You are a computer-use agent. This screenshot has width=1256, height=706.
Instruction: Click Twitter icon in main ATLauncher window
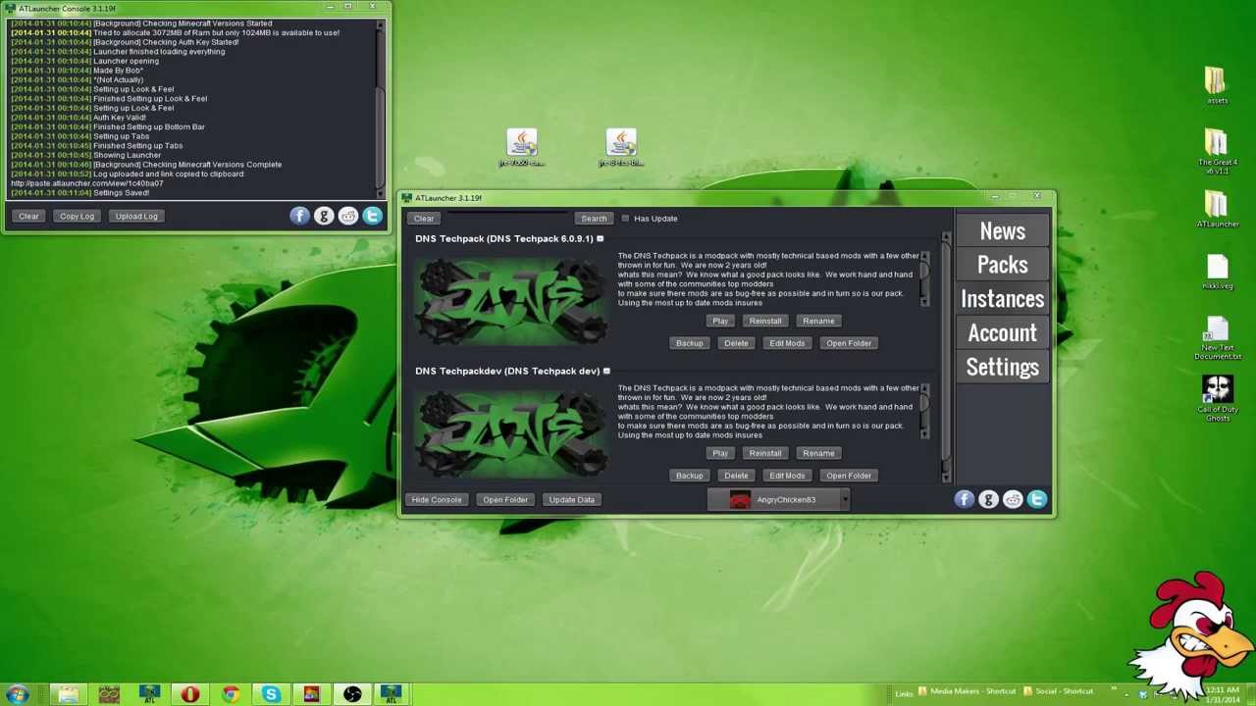coord(1037,500)
